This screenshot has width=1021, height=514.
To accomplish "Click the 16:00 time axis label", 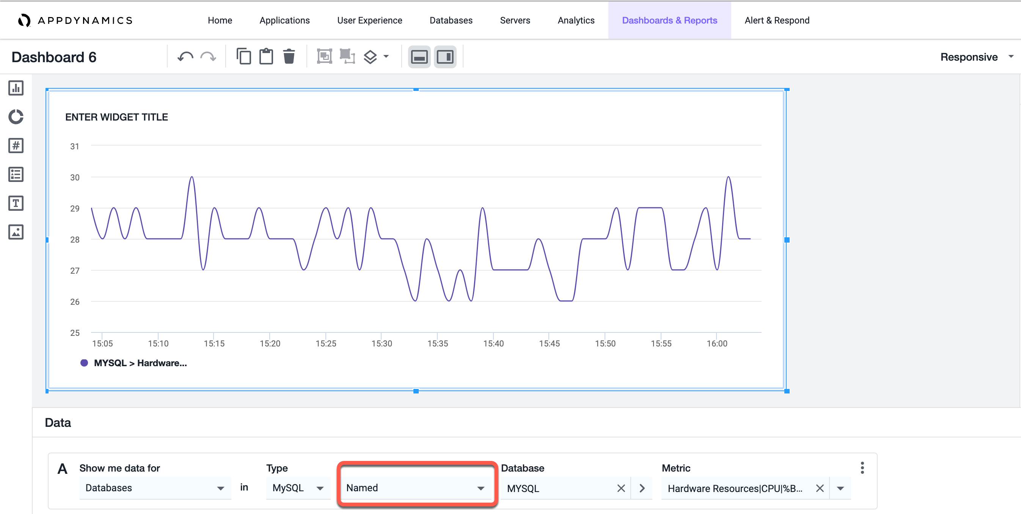I will [717, 344].
